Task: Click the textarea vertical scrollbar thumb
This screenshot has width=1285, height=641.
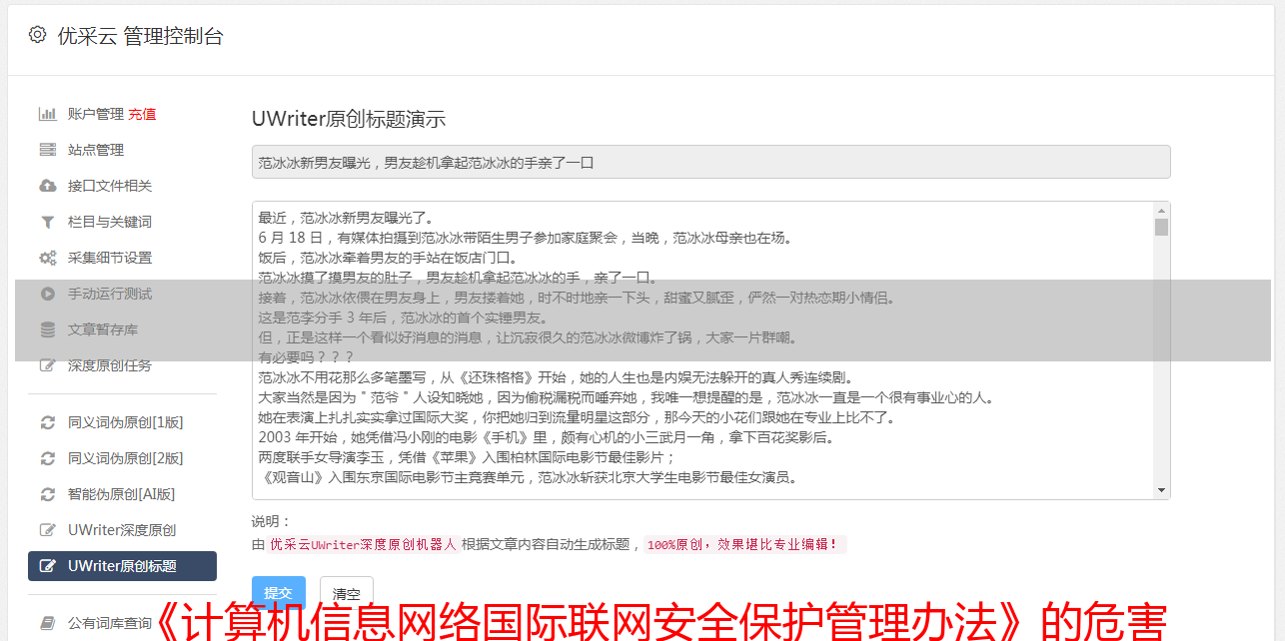Action: click(x=1161, y=227)
